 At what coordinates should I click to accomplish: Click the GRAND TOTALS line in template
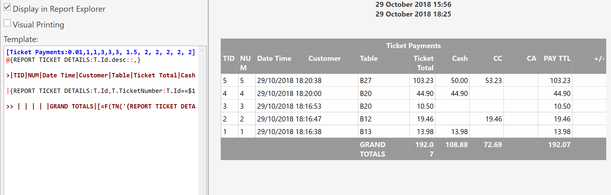pyautogui.click(x=101, y=106)
